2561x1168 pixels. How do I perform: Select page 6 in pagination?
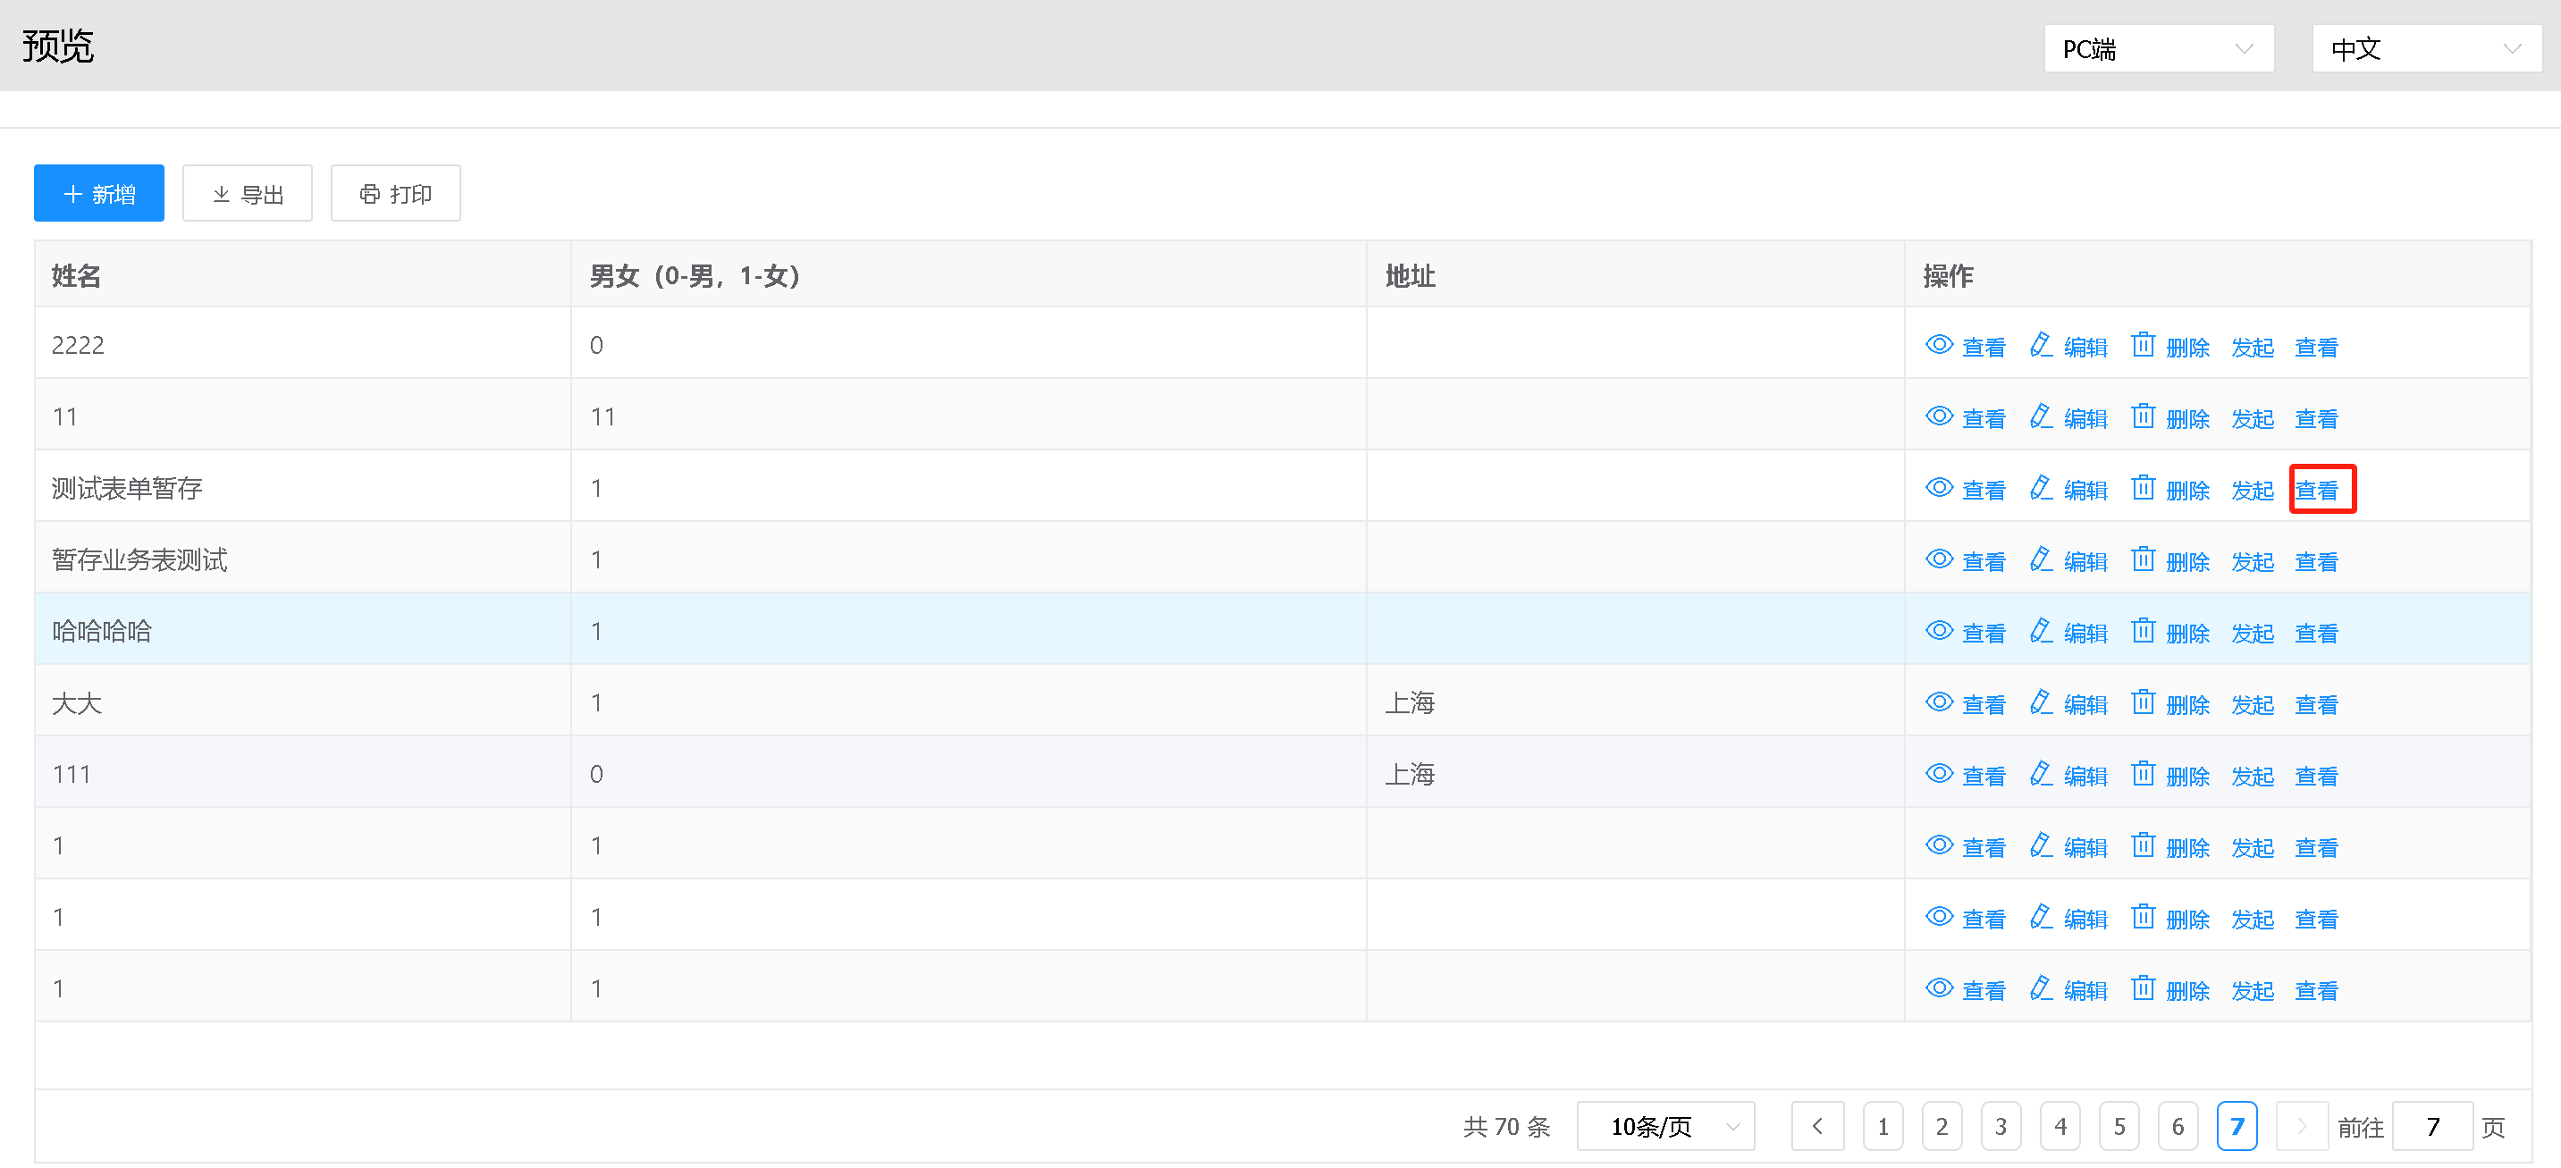(2178, 1126)
